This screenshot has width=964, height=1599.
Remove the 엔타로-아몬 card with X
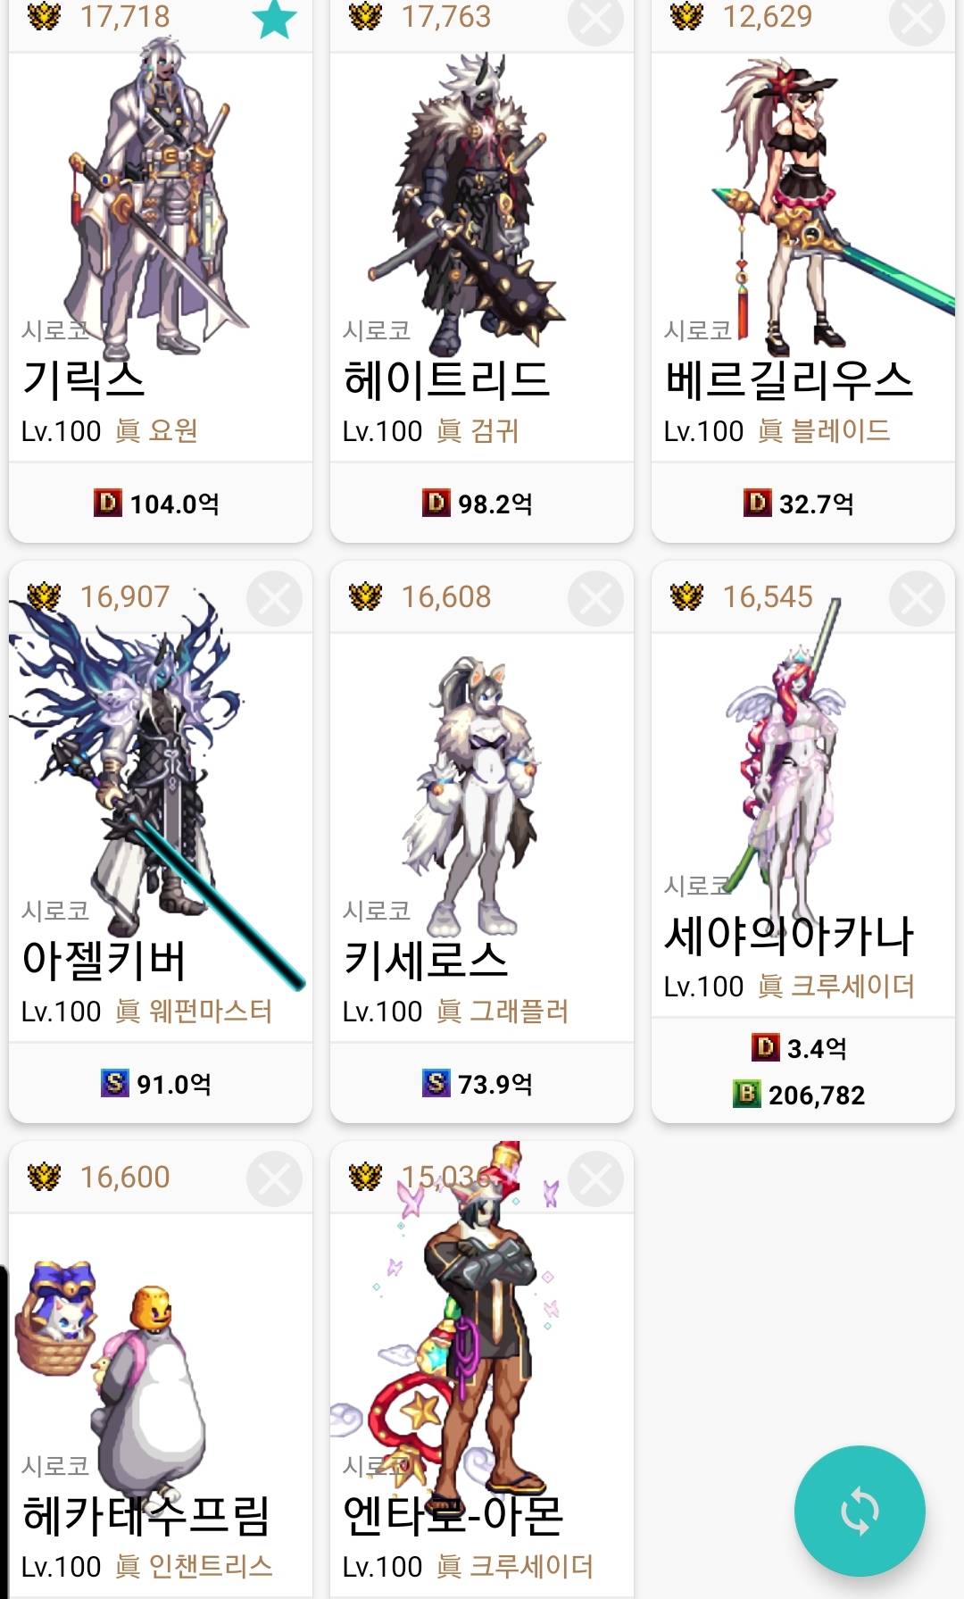point(595,1178)
